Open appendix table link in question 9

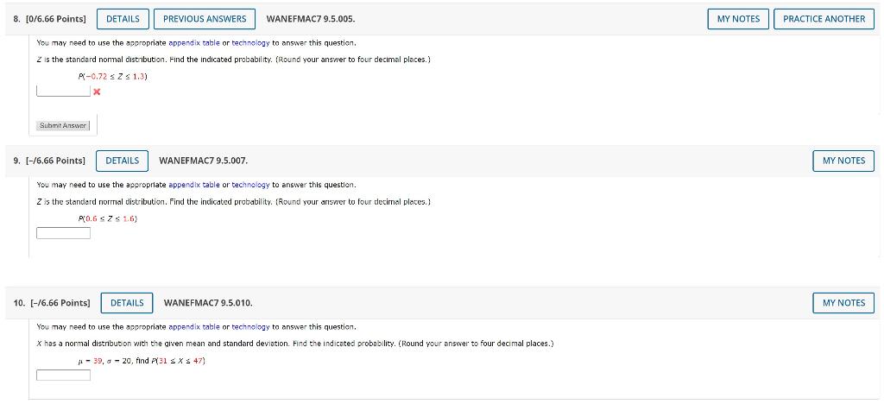(x=194, y=184)
